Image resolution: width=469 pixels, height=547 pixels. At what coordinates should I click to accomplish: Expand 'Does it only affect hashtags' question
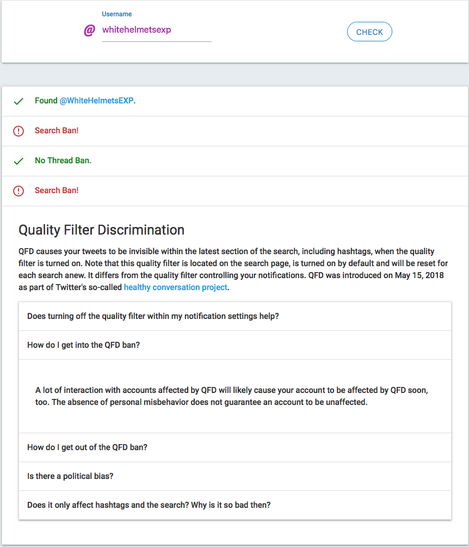tap(234, 505)
